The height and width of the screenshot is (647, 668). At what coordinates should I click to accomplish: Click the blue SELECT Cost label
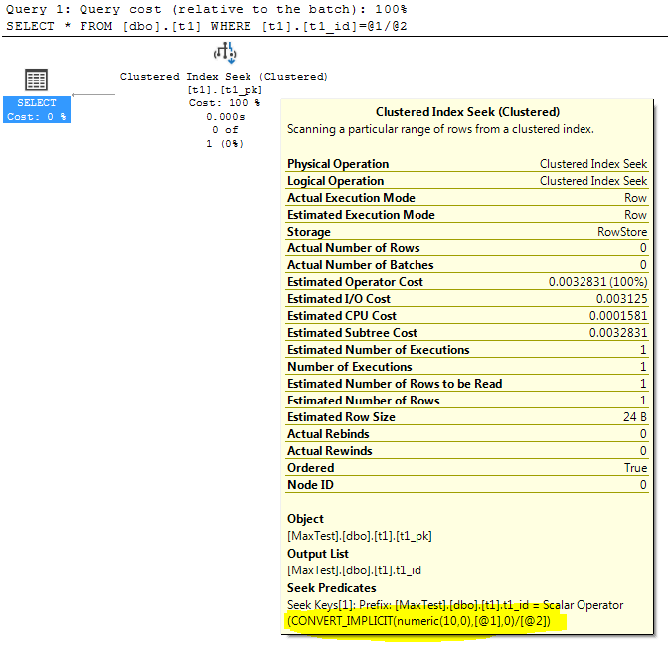37,110
